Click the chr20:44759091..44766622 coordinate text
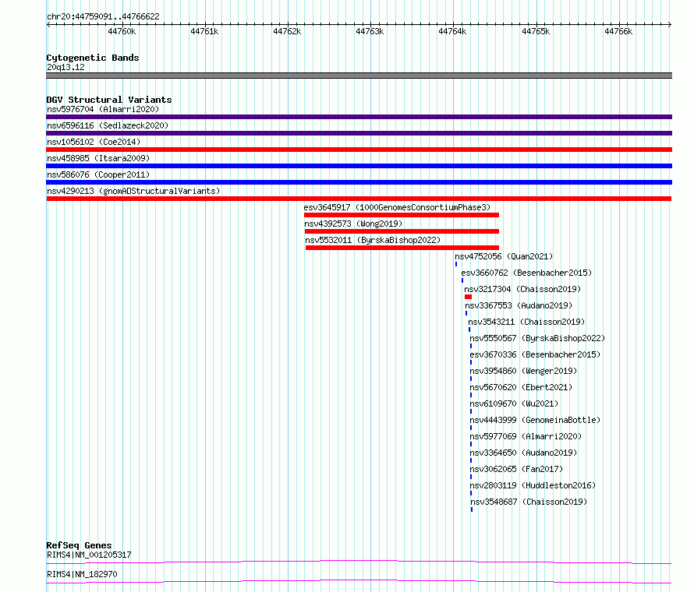The width and height of the screenshot is (694, 592). click(103, 17)
